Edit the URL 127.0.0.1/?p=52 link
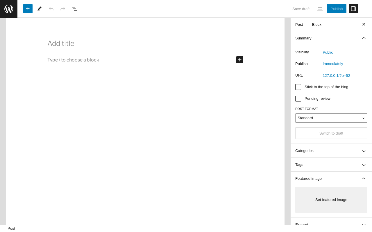This screenshot has width=372, height=232. (x=336, y=75)
